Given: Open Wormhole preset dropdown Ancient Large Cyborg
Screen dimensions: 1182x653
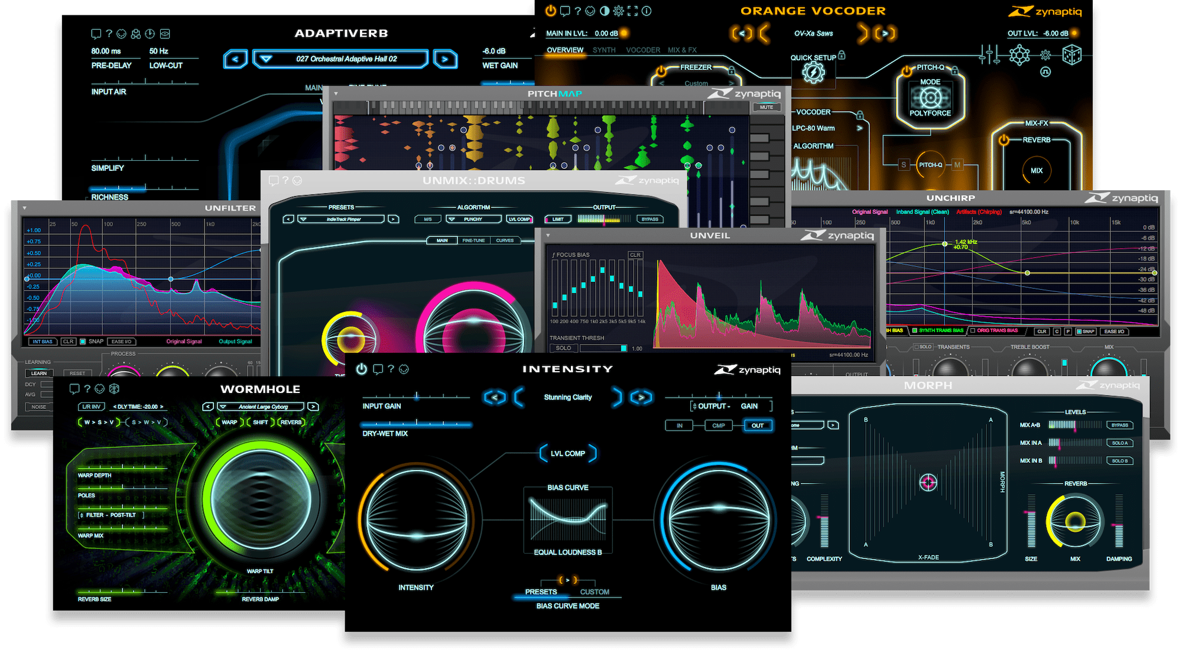Looking at the screenshot, I should pyautogui.click(x=261, y=407).
